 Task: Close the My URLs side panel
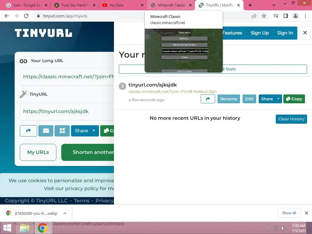[x=305, y=33]
